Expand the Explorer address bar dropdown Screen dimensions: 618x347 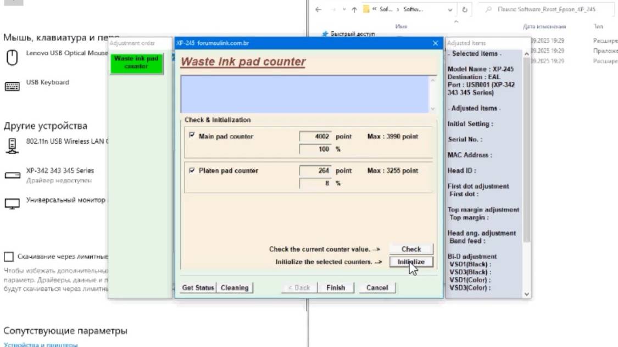(x=450, y=9)
